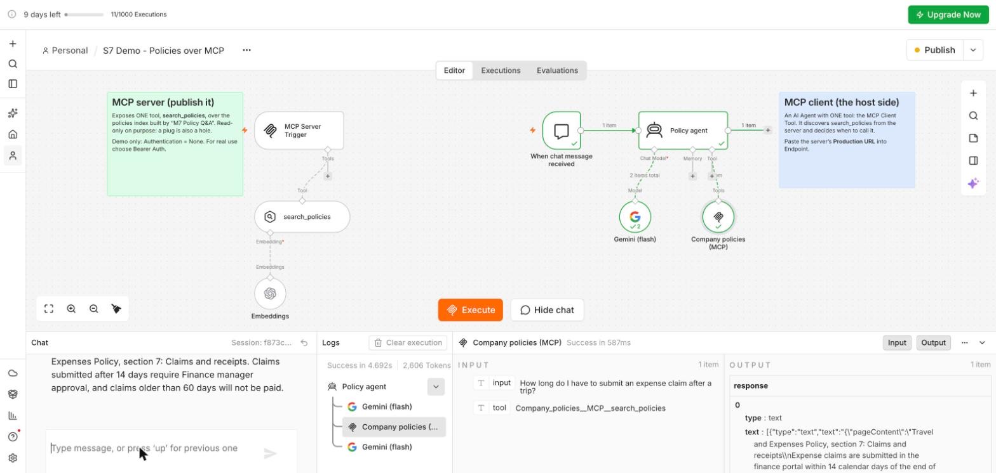Click the plus connector after Policy agent output
Viewport: 996px width, 473px height.
768,130
